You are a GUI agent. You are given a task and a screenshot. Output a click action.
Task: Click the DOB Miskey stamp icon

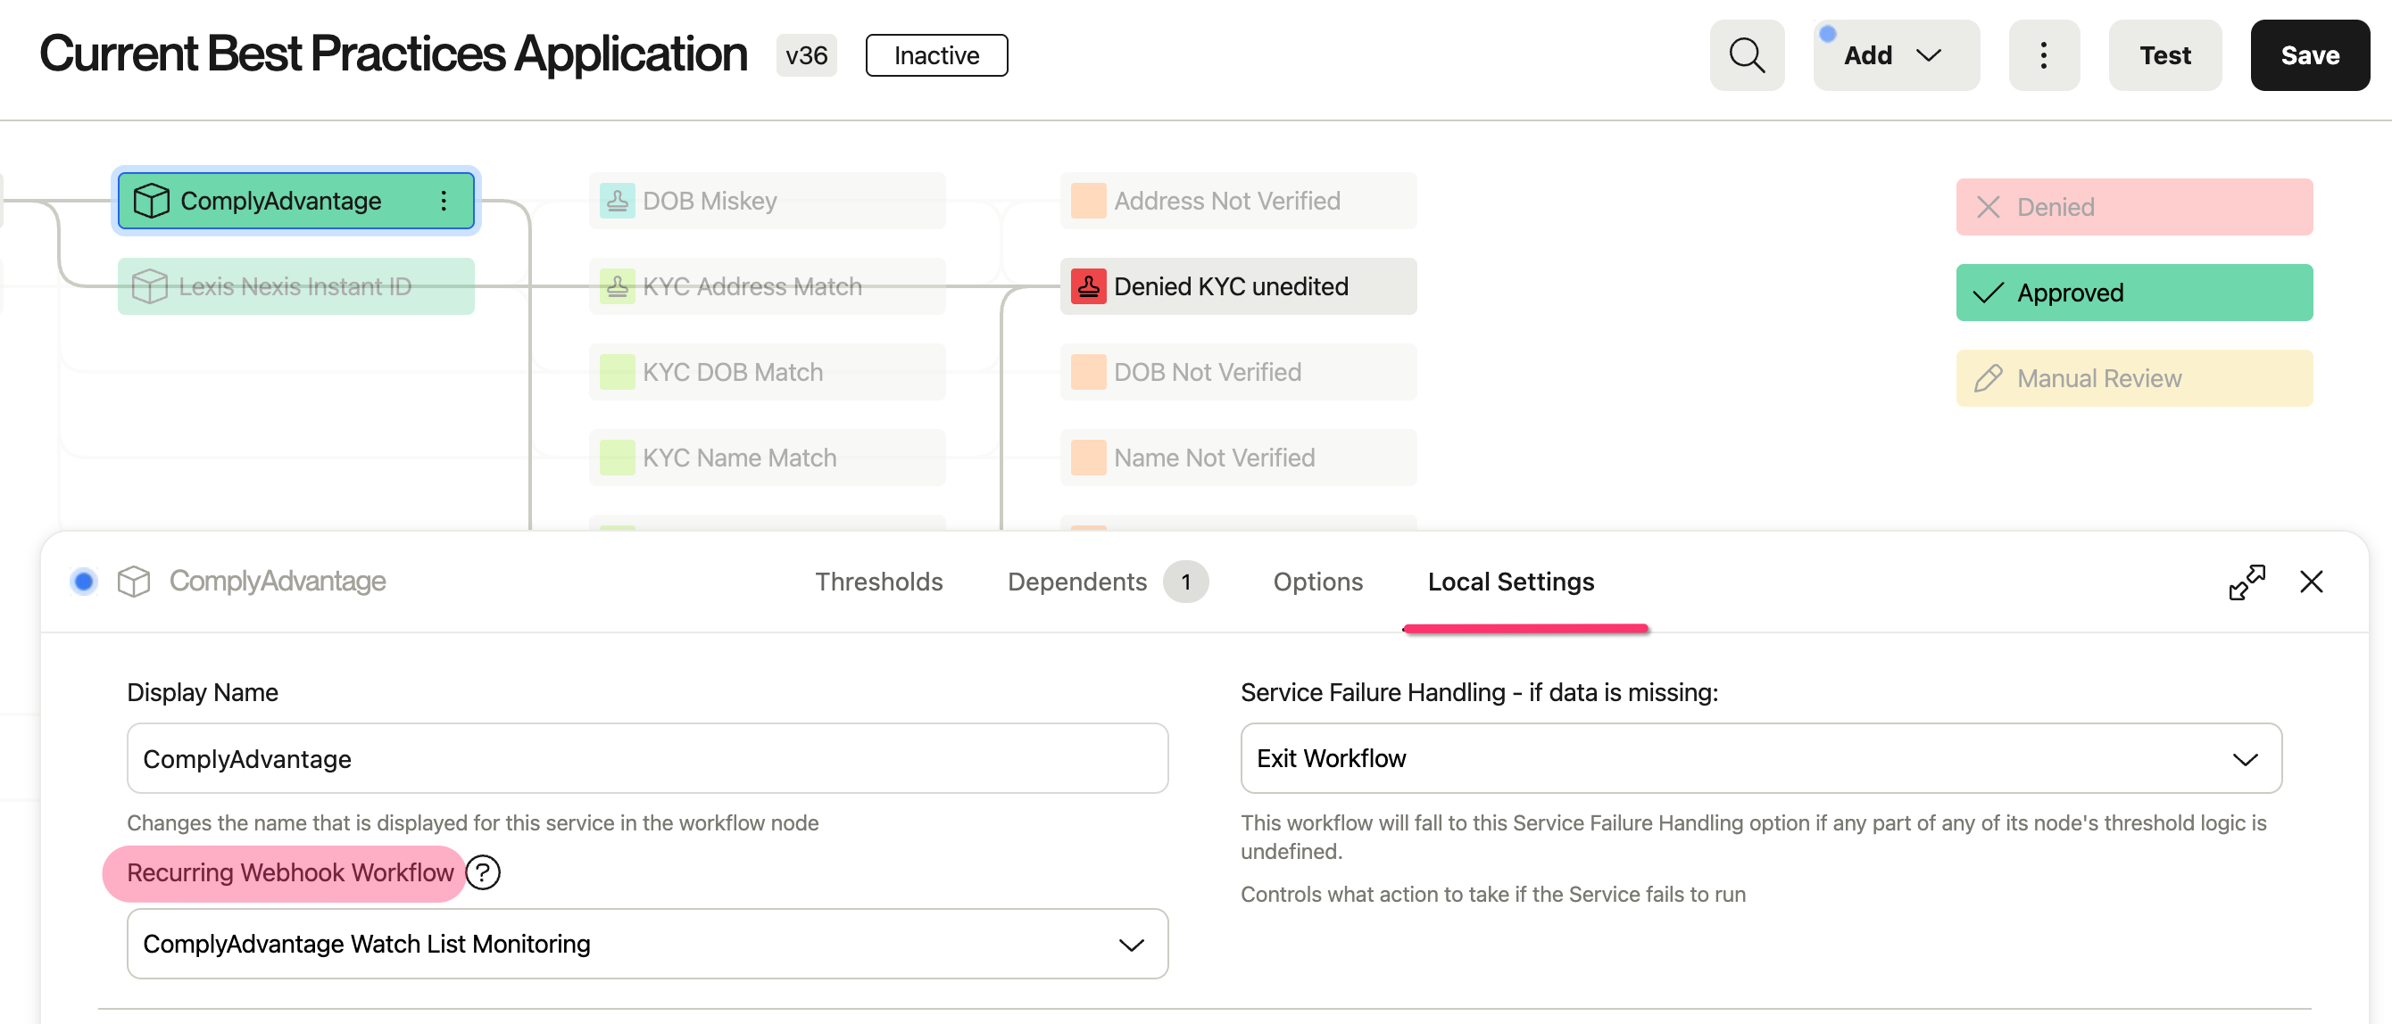[617, 201]
